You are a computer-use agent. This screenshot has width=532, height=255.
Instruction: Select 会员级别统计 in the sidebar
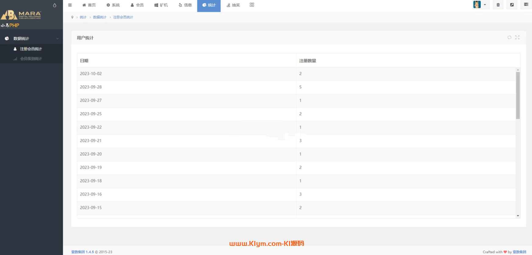(x=31, y=58)
